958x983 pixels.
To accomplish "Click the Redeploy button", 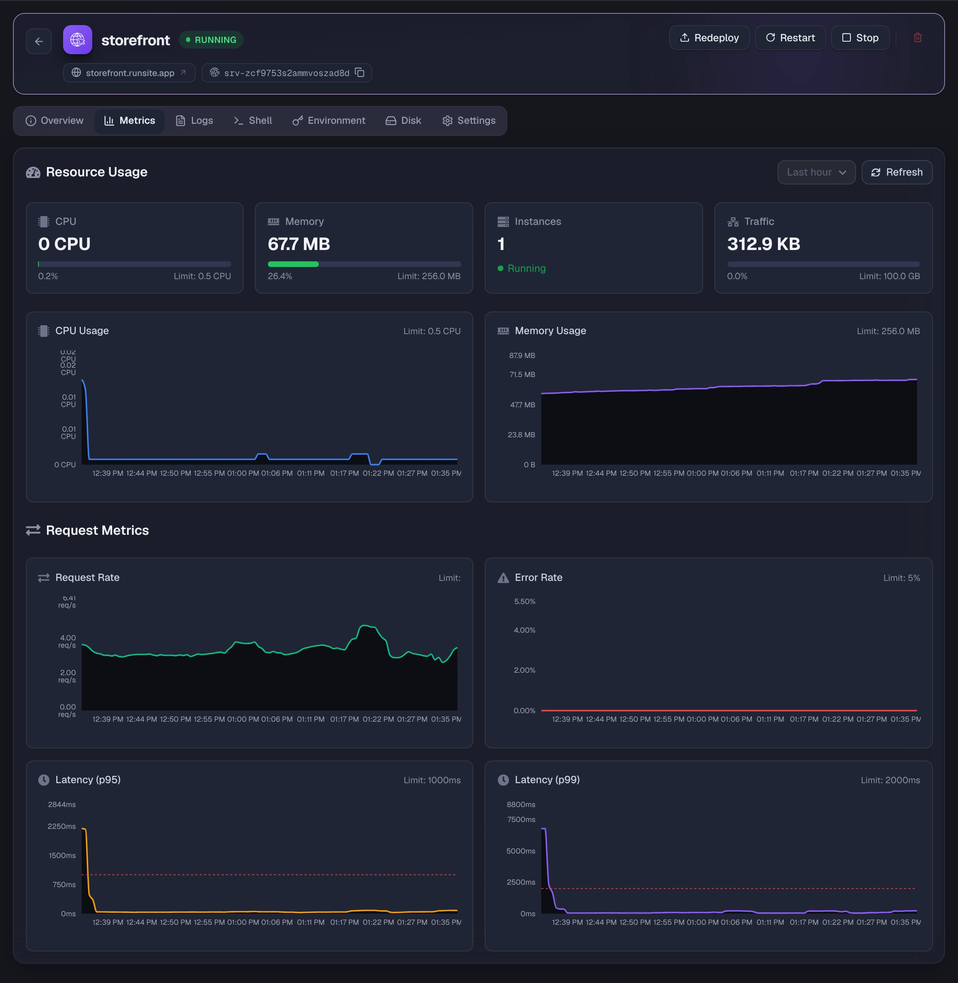I will tap(710, 38).
